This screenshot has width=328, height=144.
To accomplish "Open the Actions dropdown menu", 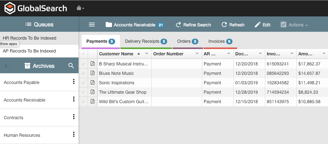I will tap(294, 25).
